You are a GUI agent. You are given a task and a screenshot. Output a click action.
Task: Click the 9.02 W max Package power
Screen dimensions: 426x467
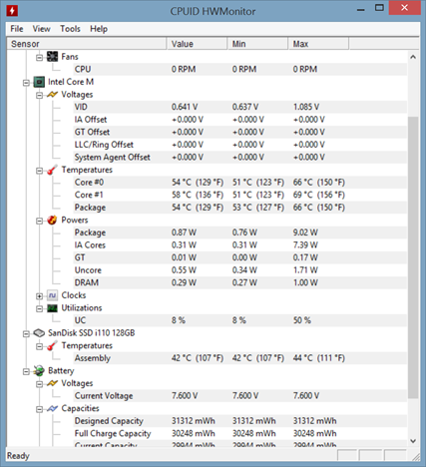305,233
